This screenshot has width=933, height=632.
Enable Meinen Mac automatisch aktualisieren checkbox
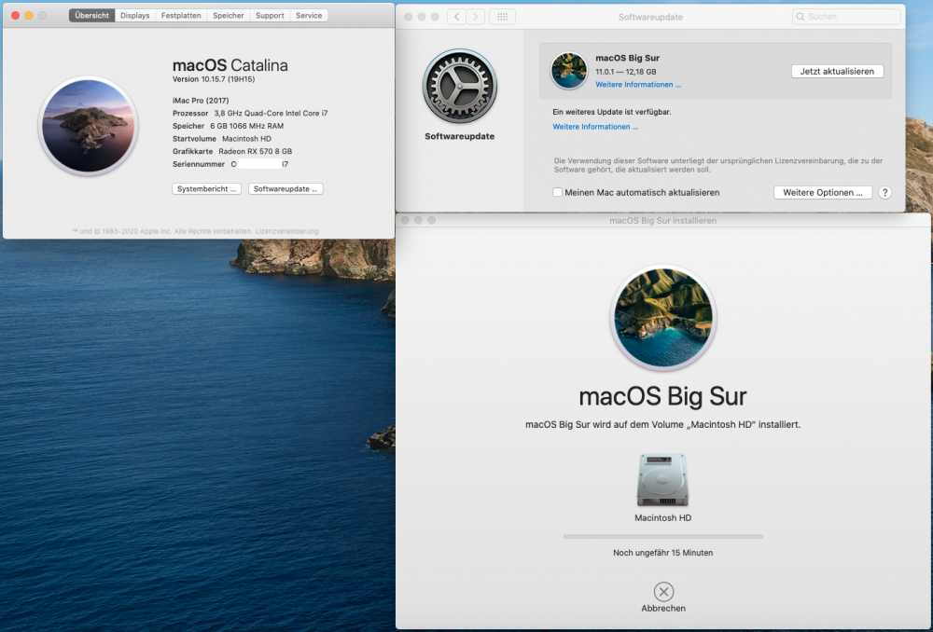click(558, 192)
